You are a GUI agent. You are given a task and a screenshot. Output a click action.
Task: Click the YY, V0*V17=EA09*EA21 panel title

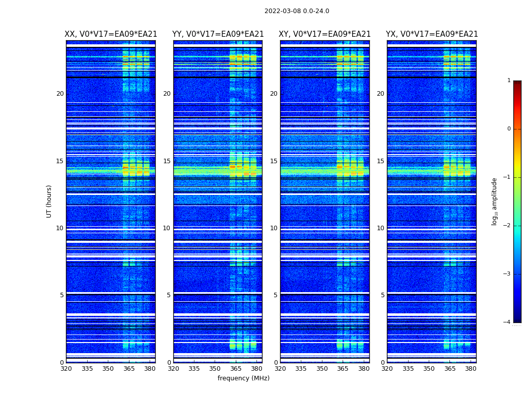click(x=218, y=34)
